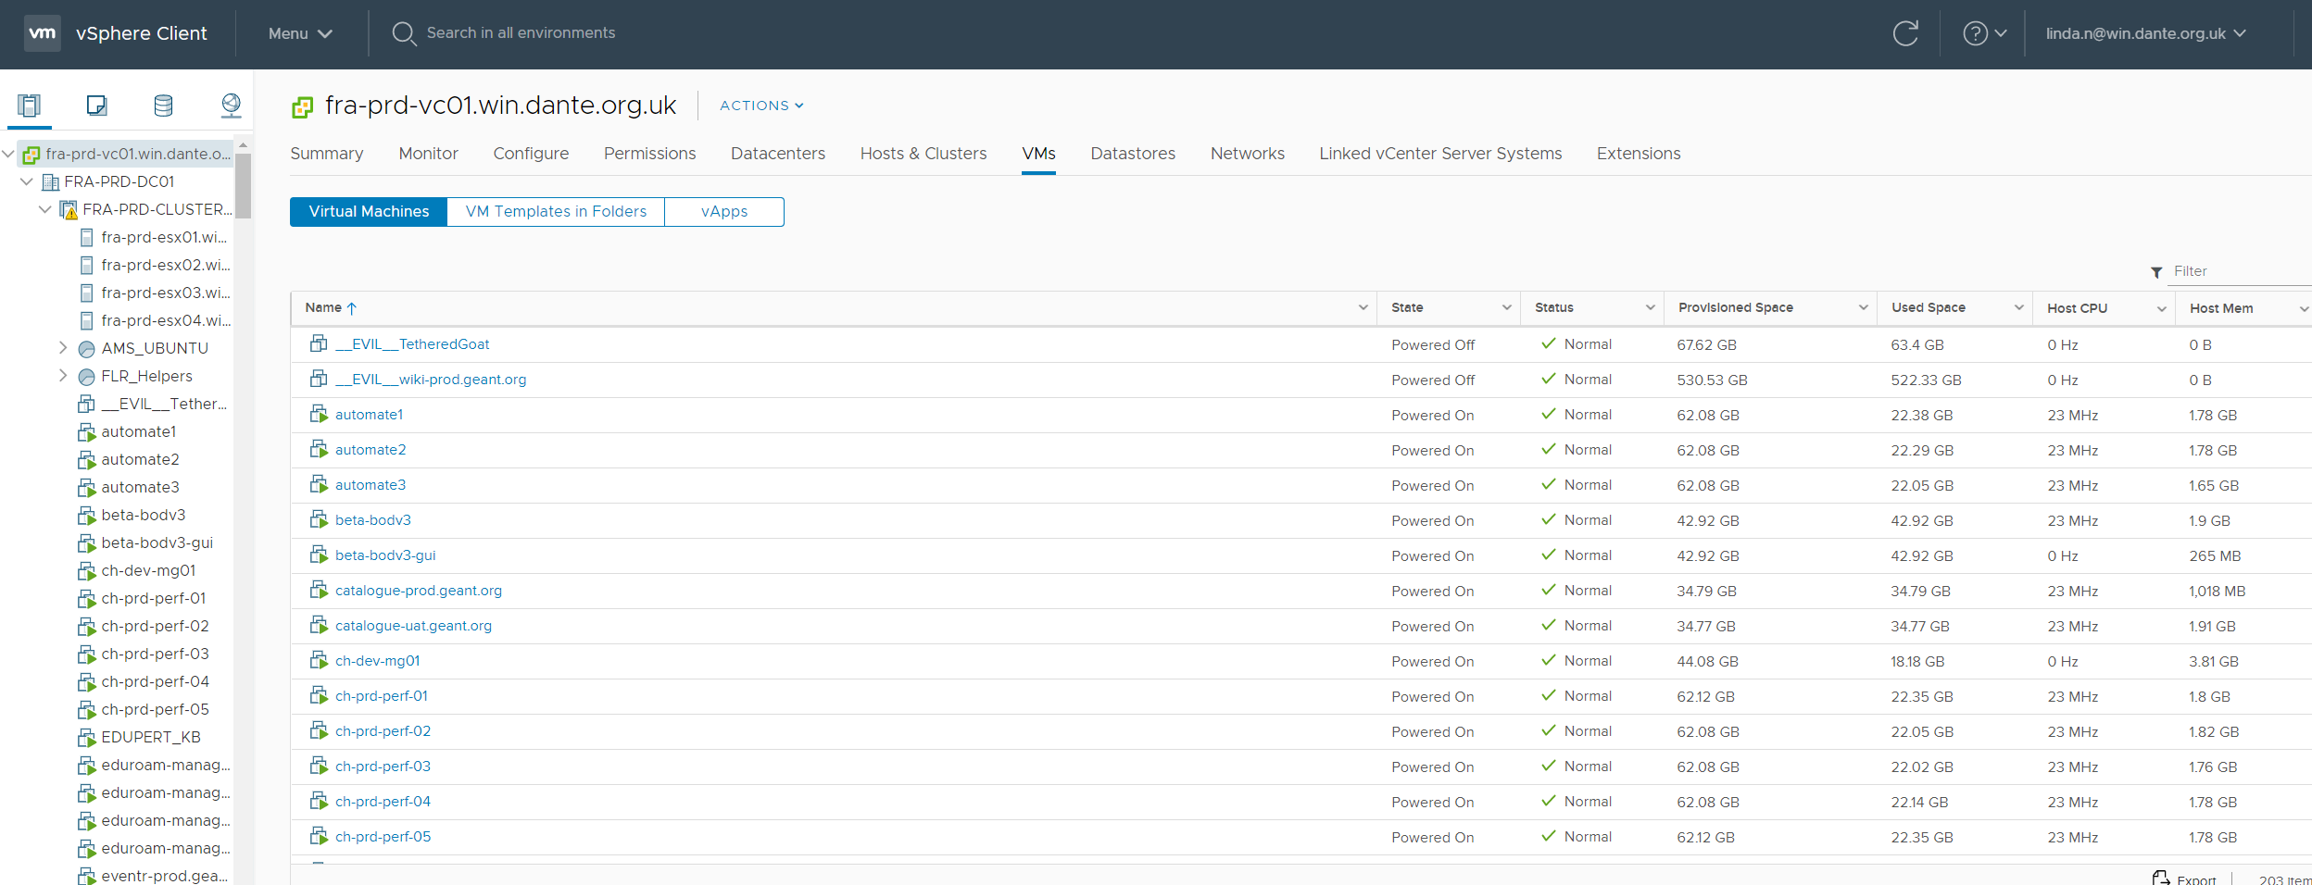Open the Networking inventory view icon
The width and height of the screenshot is (2312, 885).
tap(231, 106)
